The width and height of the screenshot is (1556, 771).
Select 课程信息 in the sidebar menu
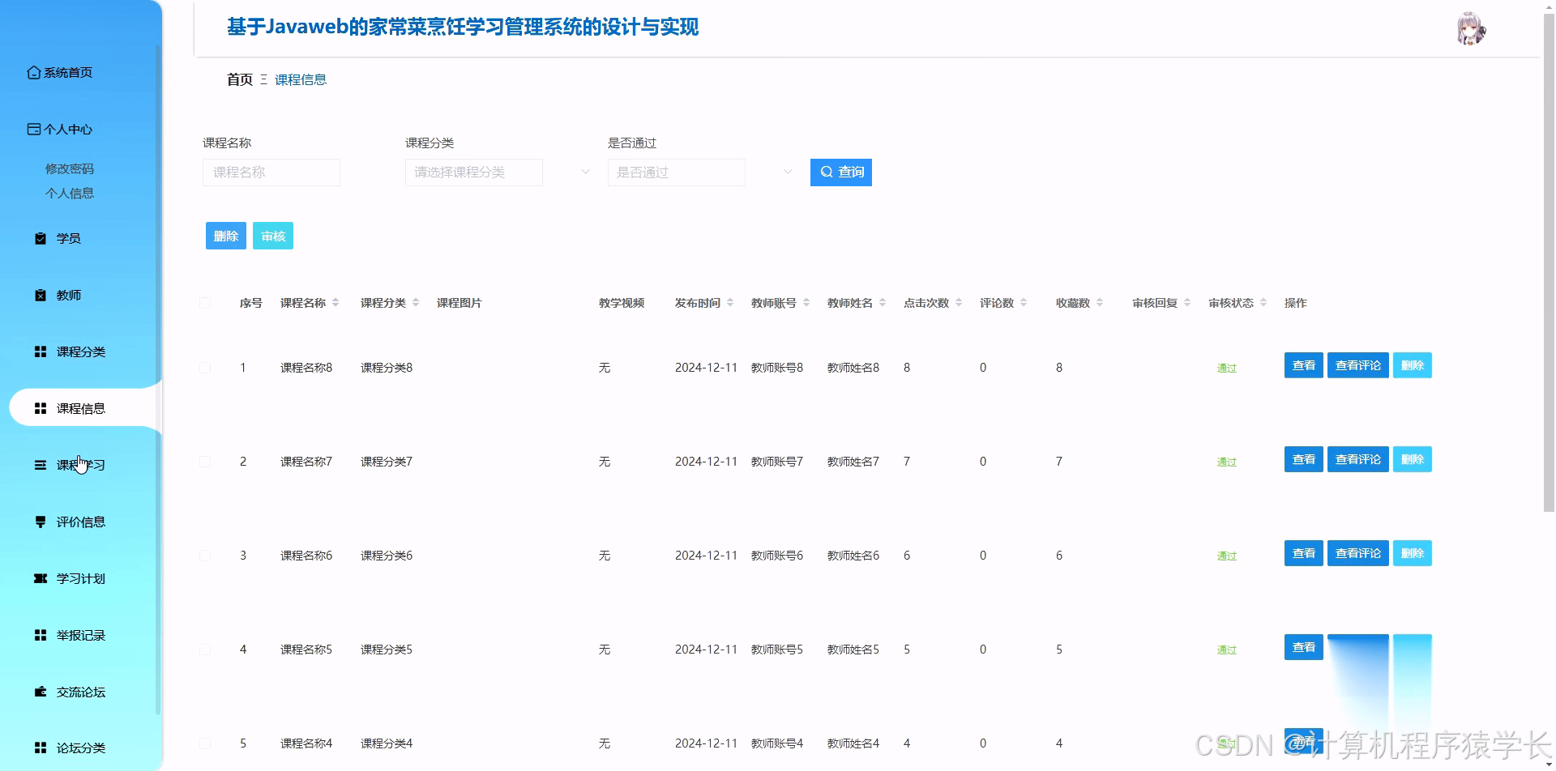pyautogui.click(x=81, y=407)
